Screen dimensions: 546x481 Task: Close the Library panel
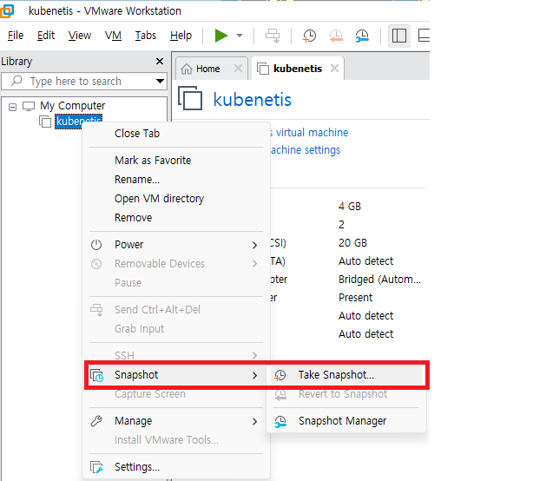[160, 62]
